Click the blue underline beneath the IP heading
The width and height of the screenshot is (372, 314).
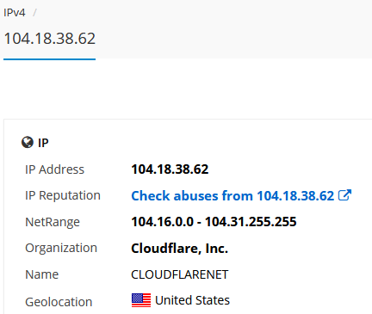pyautogui.click(x=49, y=59)
